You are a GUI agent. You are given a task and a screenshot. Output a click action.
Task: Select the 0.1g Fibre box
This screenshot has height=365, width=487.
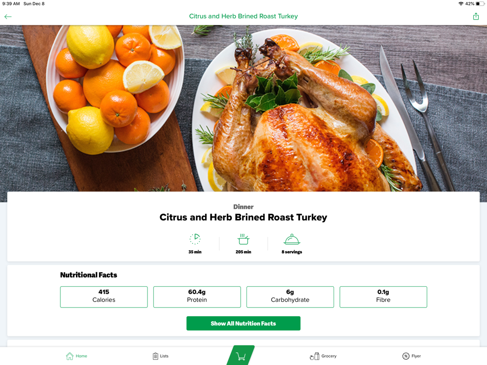click(x=383, y=297)
